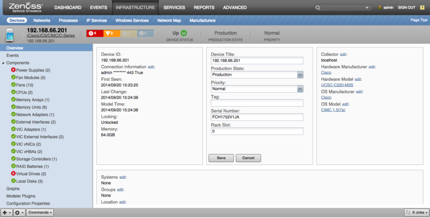Switch to the Processes subtab
The image size is (430, 218).
(68, 20)
